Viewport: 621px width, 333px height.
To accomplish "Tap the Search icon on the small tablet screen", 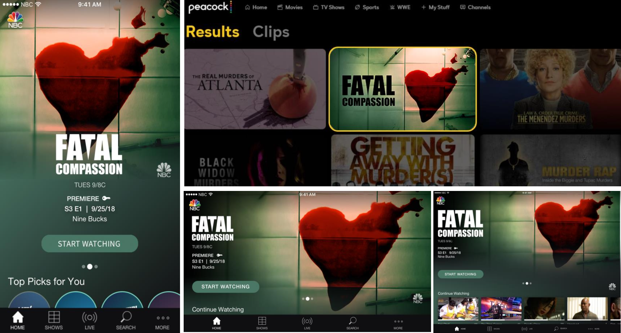I will [556, 329].
